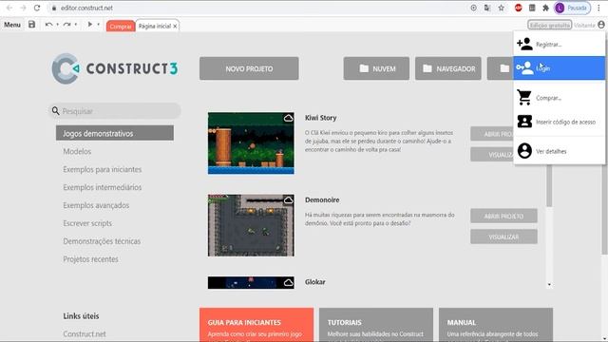The width and height of the screenshot is (608, 342).
Task: Click the browser bookmark star icon
Action: click(x=501, y=8)
